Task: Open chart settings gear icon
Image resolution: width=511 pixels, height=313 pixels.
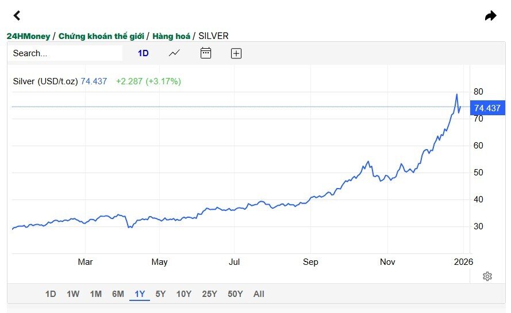Action: [x=487, y=276]
